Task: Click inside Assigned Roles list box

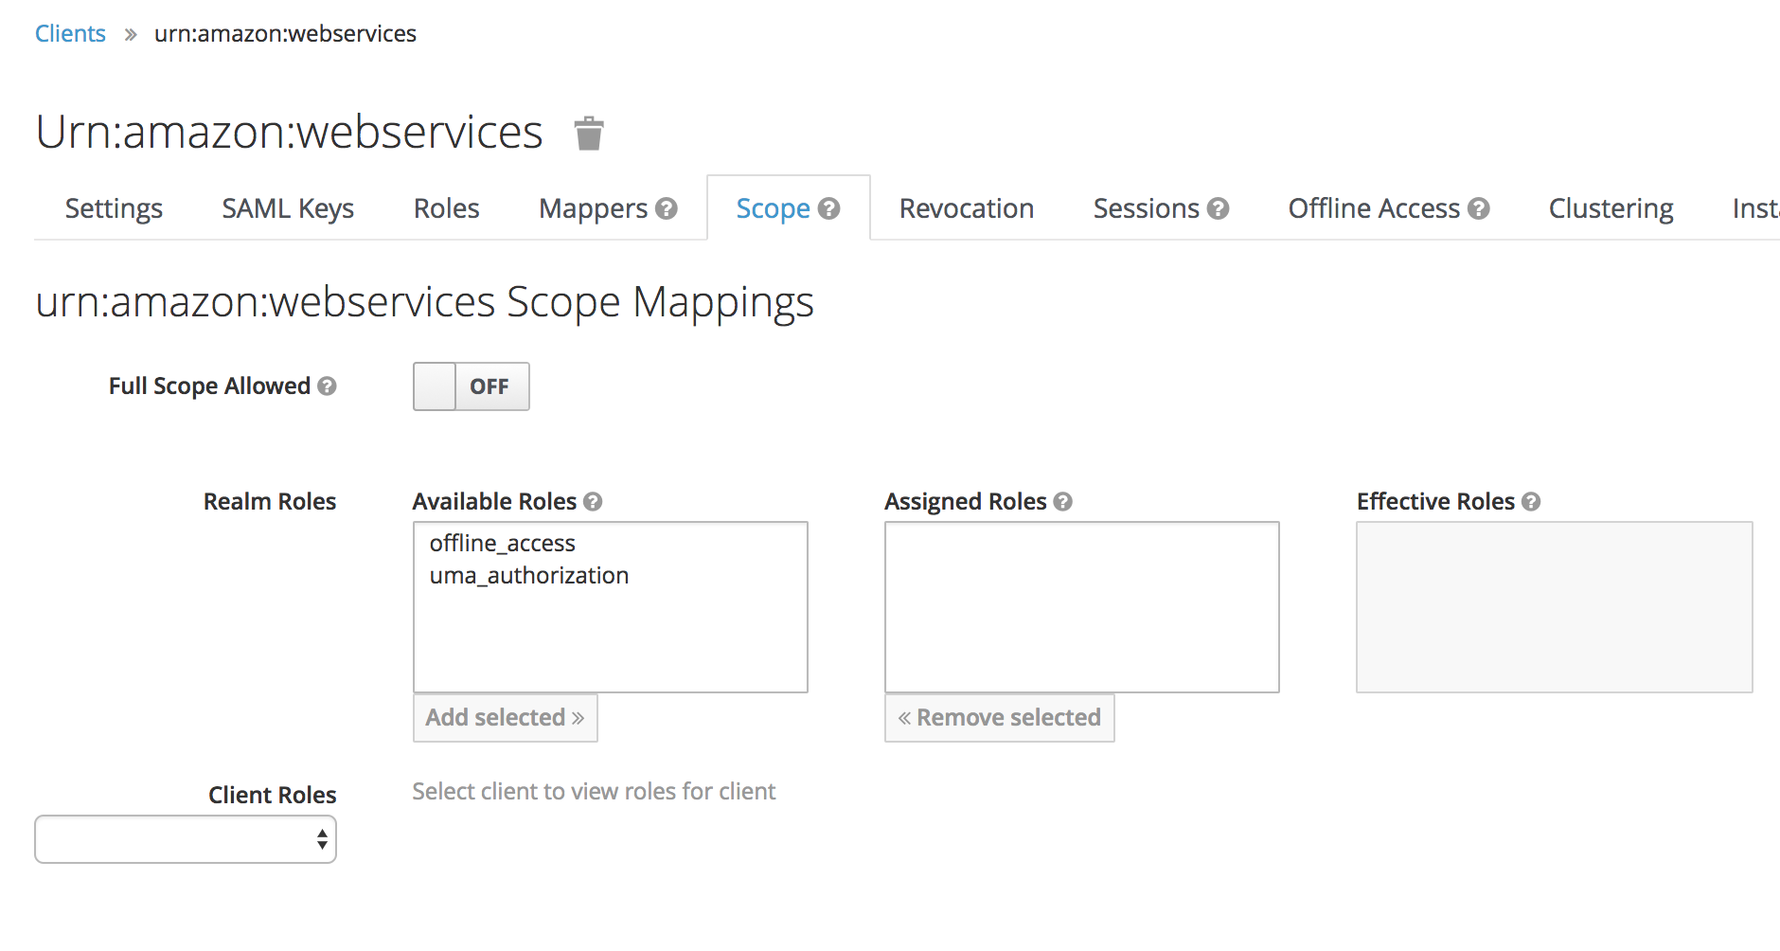Action: [1082, 607]
